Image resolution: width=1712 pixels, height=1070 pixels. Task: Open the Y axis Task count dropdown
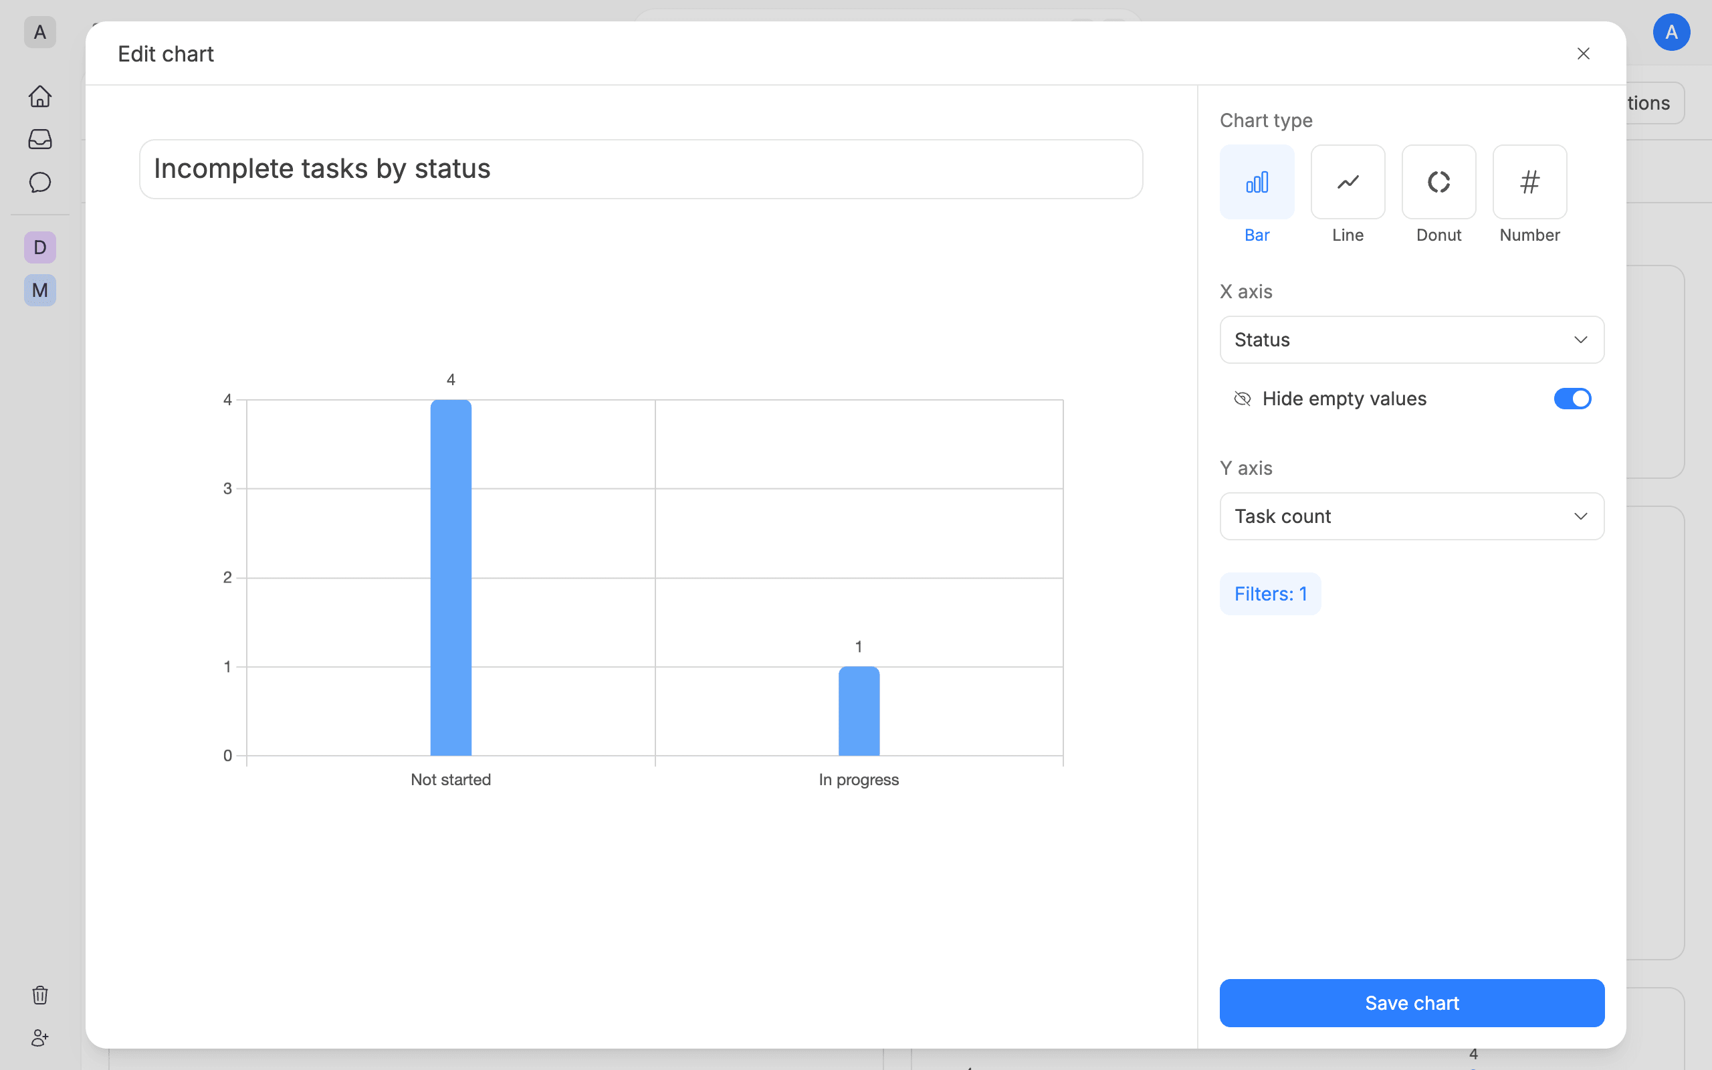tap(1411, 516)
